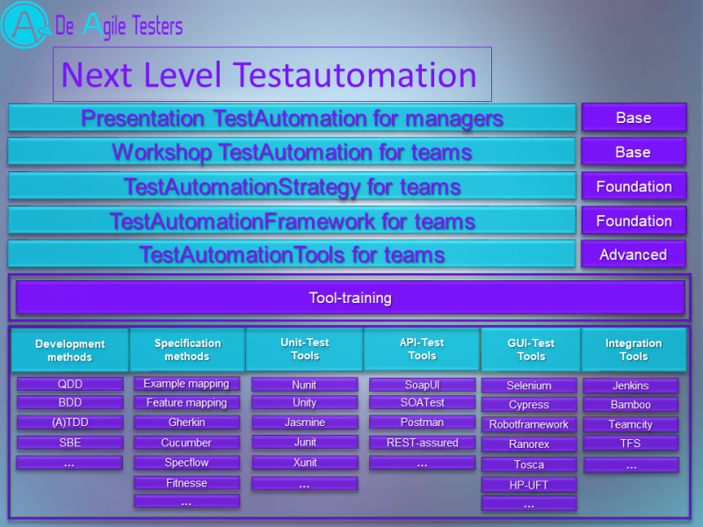Click the ellipsis box under Xunit

pyautogui.click(x=304, y=484)
